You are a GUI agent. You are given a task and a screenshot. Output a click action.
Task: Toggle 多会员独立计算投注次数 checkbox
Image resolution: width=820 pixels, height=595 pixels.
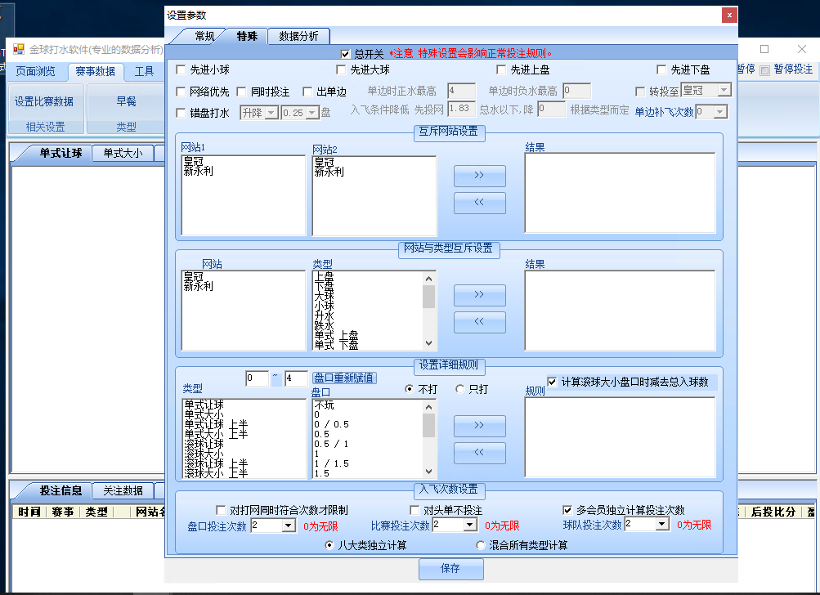pyautogui.click(x=567, y=510)
